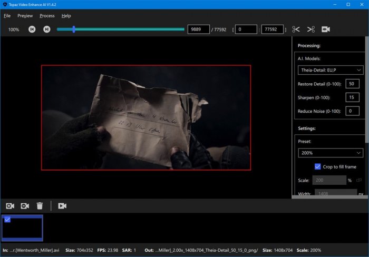Click the trim start frame field
The image size is (369, 257).
[x=246, y=29]
